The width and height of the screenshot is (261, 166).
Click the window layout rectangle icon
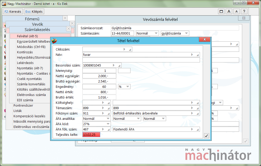click(x=221, y=11)
